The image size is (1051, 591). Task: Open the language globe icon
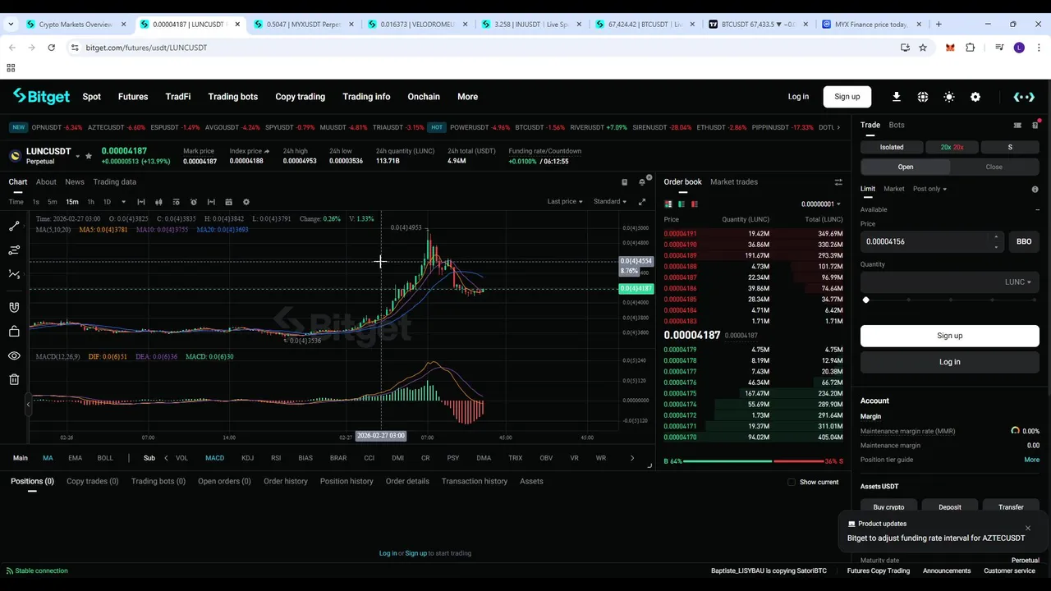tap(923, 97)
